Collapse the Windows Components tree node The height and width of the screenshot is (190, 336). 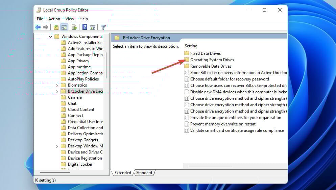[x=50, y=37]
